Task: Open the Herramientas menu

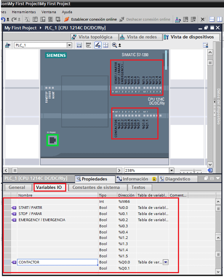Action: [x=24, y=12]
